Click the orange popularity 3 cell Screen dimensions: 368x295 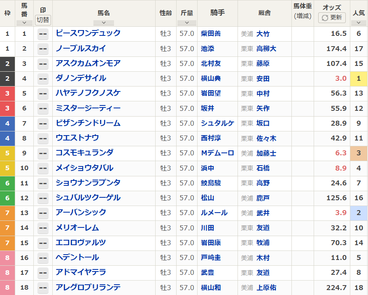coord(359,153)
